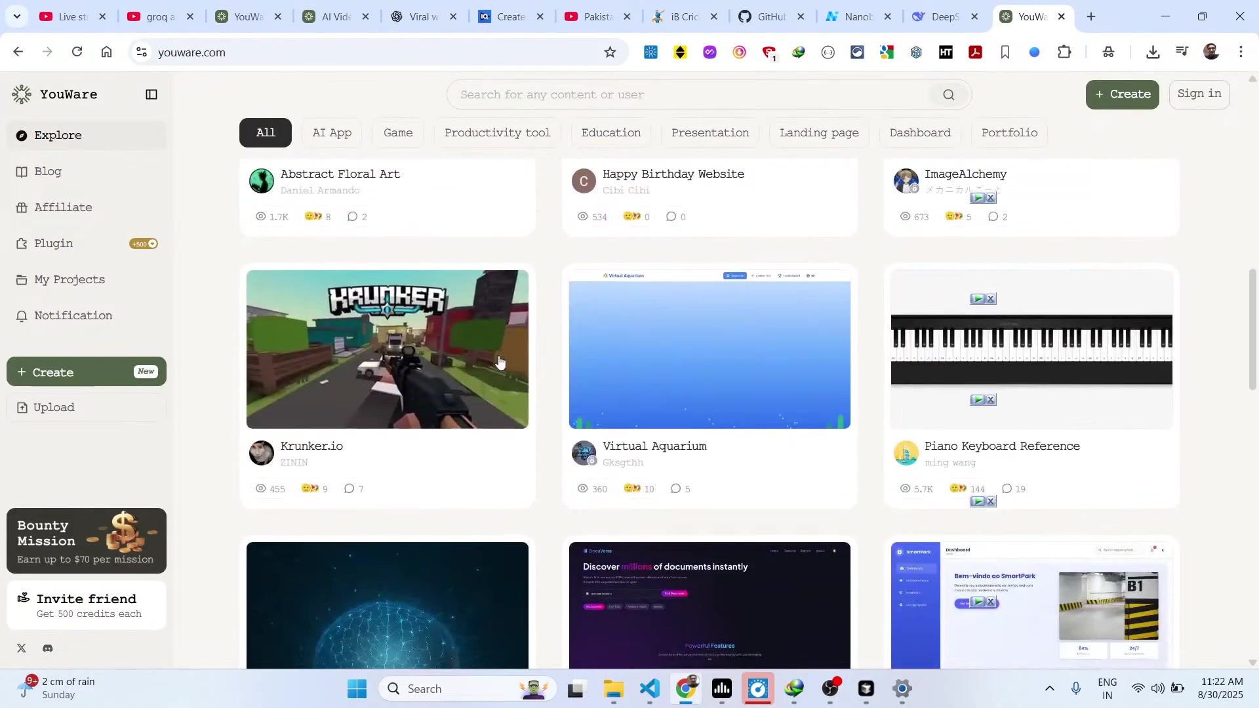Open VS Code from the taskbar
The height and width of the screenshot is (708, 1259).
(x=649, y=689)
